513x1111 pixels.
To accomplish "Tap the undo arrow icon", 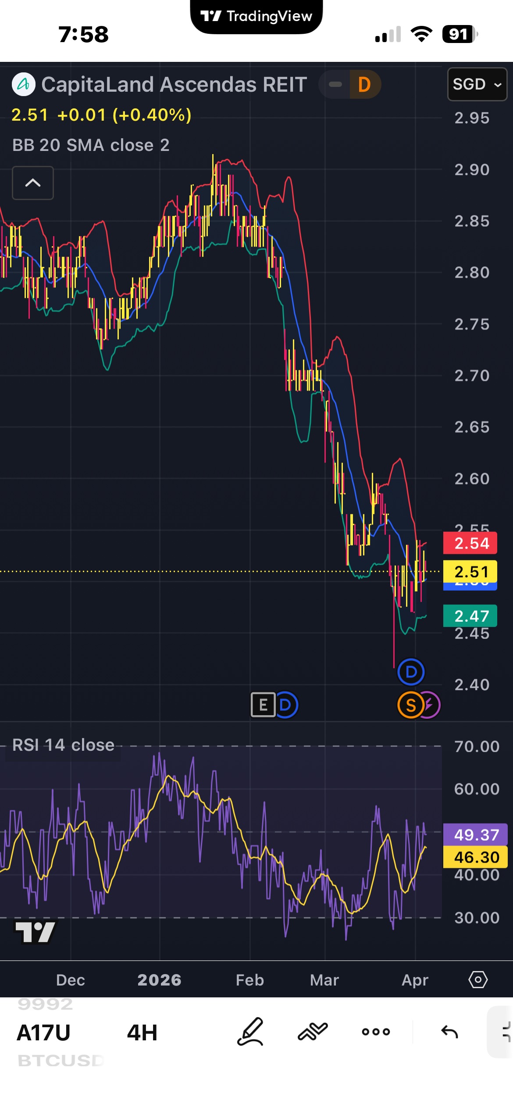I will point(449,1032).
